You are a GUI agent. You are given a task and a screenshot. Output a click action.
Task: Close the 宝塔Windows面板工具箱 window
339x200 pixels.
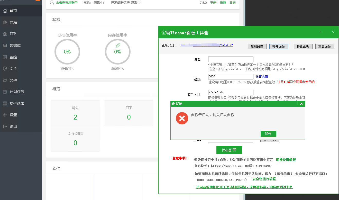[x=333, y=32]
